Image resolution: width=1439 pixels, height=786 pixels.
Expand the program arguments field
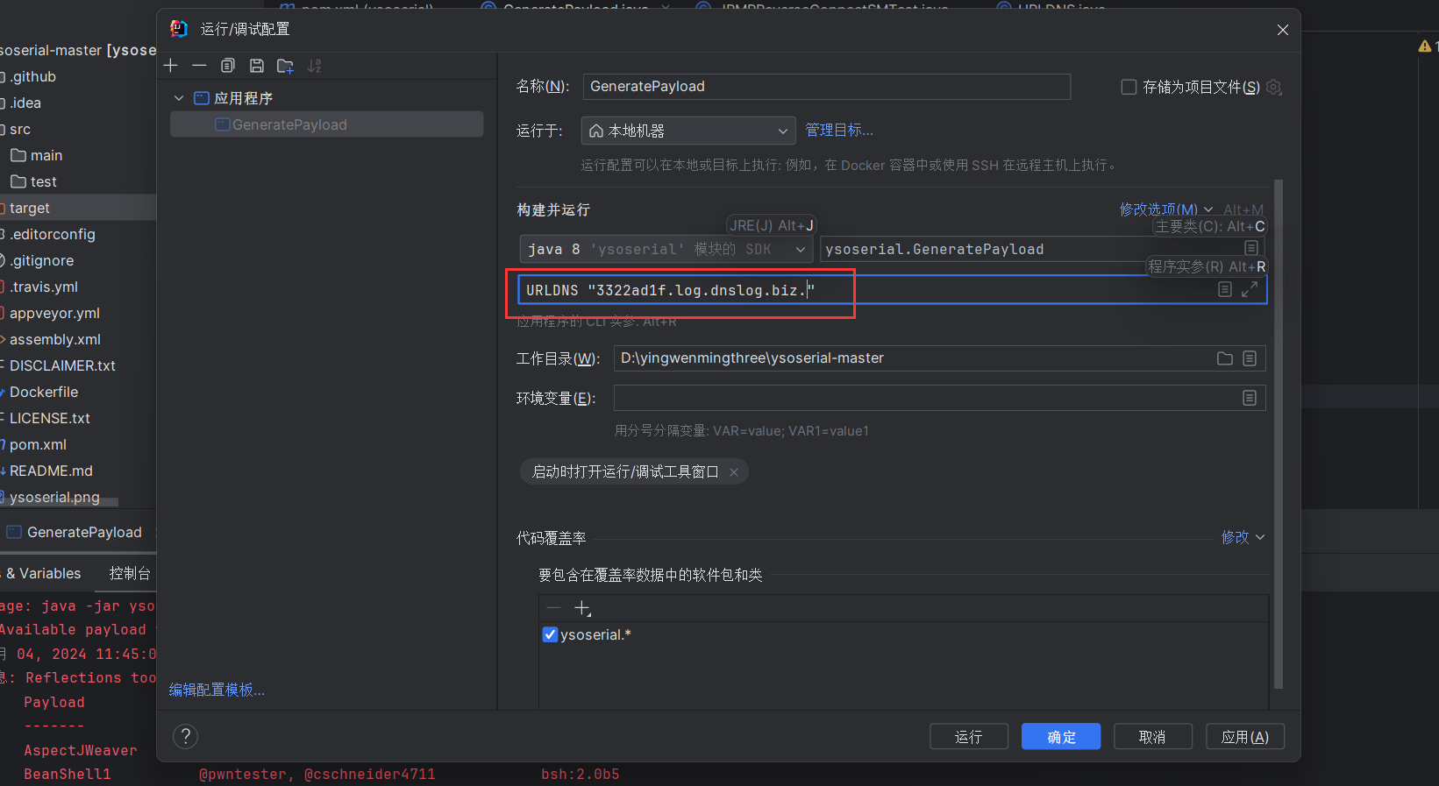1250,289
